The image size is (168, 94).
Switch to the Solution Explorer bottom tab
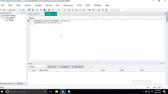tap(7, 84)
